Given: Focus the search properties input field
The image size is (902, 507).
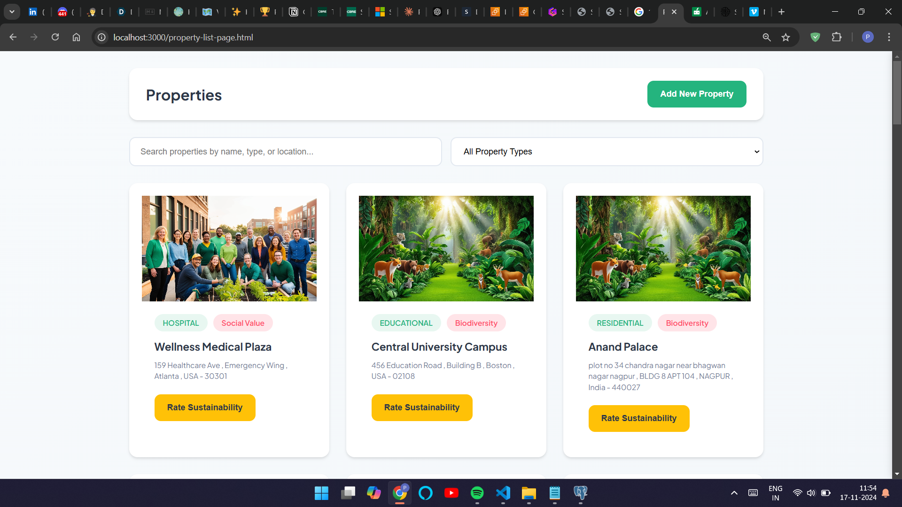Looking at the screenshot, I should coord(285,152).
